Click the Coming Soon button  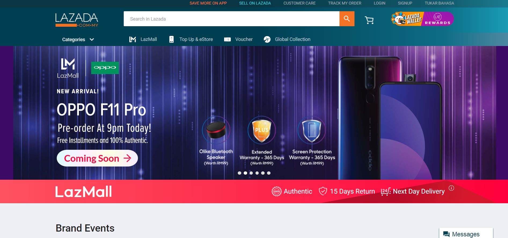[97, 158]
